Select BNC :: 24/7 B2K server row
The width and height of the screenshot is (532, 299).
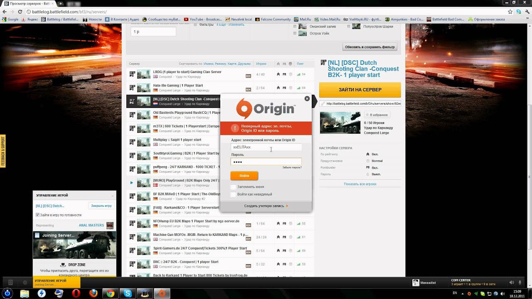coord(220,264)
